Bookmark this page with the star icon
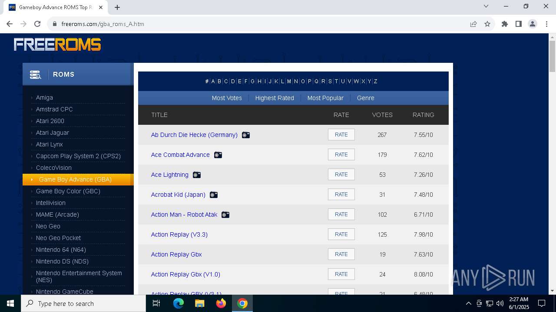Screen dimensions: 556x312 pyautogui.click(x=487, y=24)
